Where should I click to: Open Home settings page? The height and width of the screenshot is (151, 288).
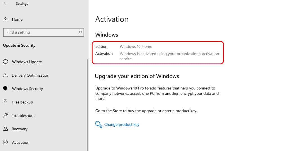[x=17, y=19]
